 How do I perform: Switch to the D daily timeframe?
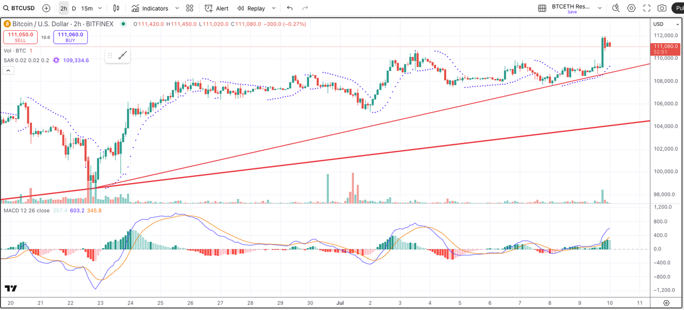74,9
